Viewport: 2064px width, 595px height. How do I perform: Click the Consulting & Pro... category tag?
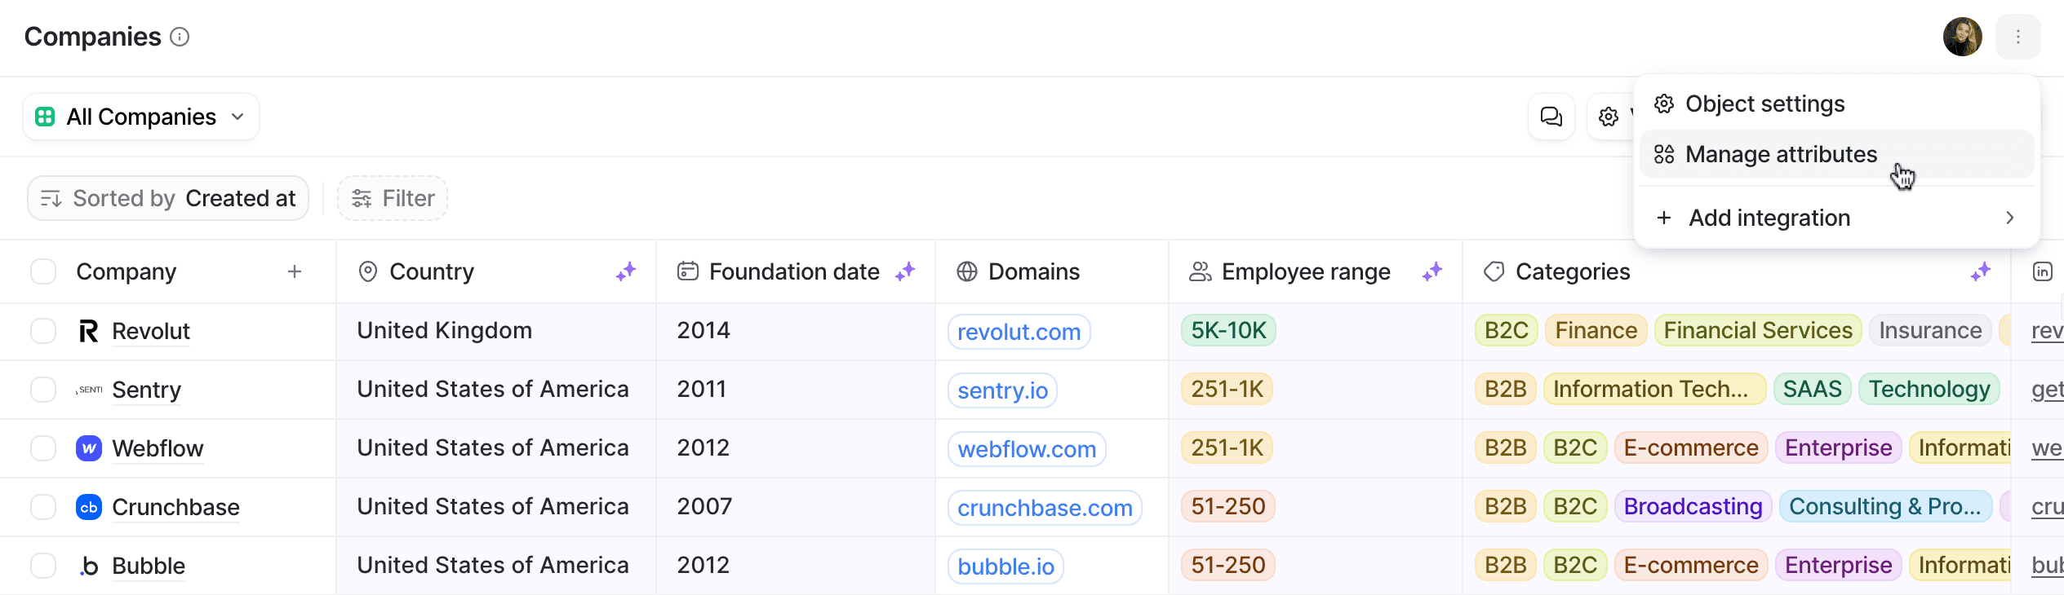(1885, 506)
